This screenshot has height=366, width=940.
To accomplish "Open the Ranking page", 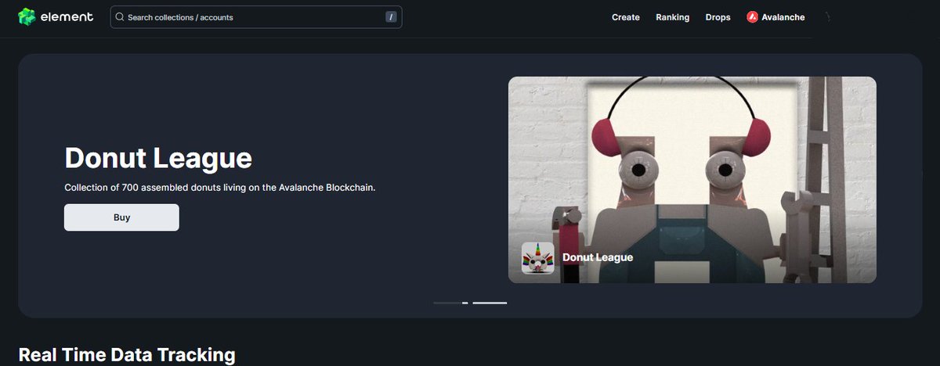I will click(673, 17).
